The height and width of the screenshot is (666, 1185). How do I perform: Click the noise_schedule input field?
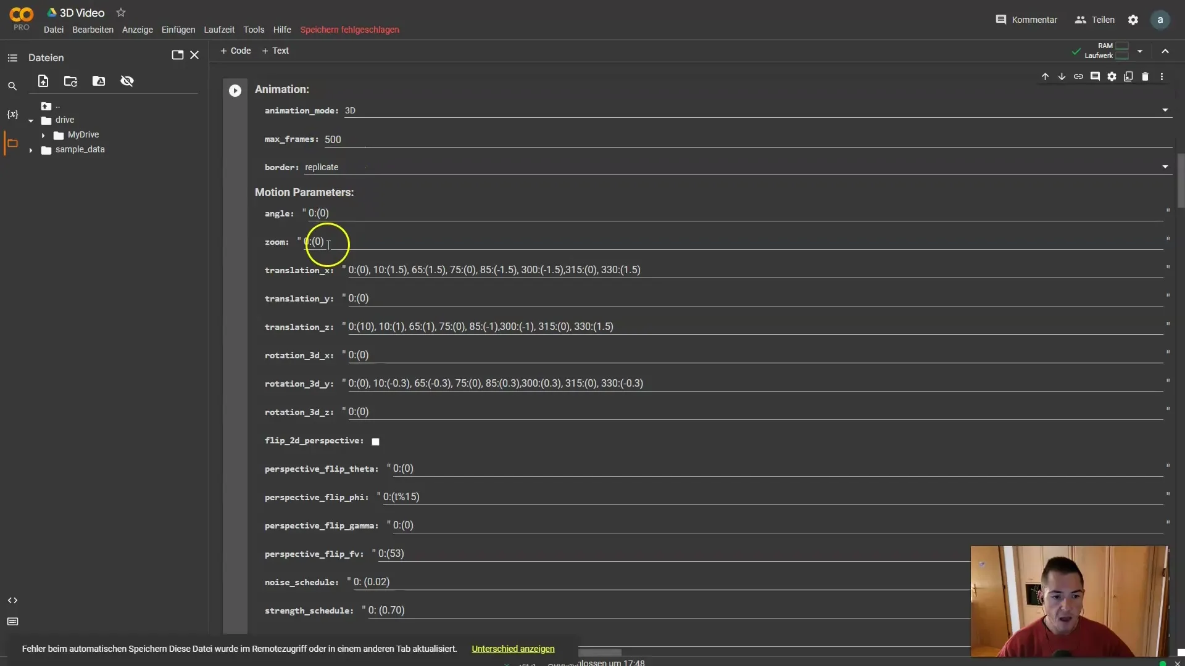pyautogui.click(x=660, y=582)
